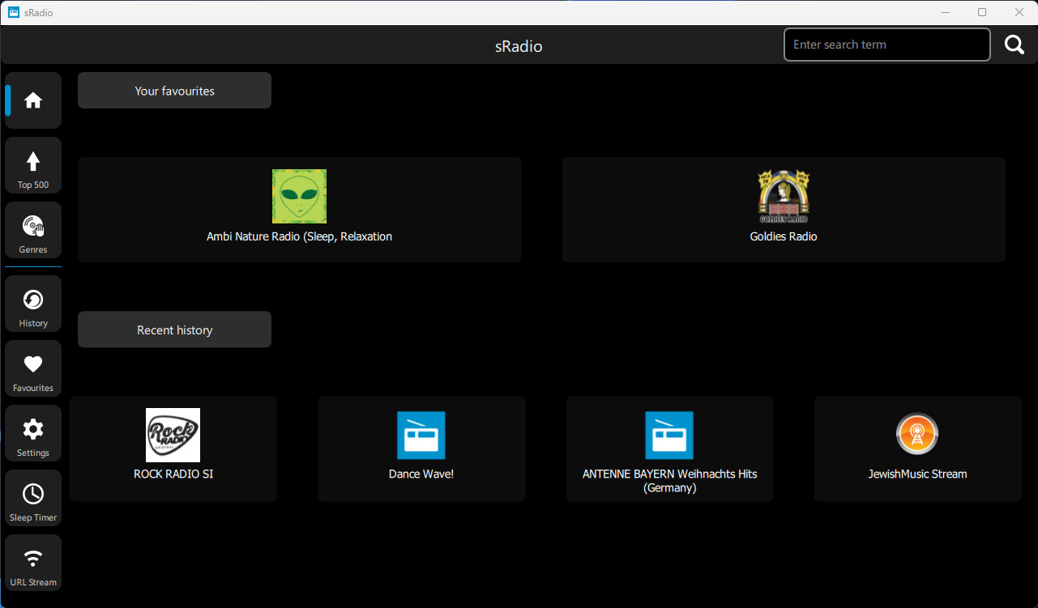Image resolution: width=1038 pixels, height=608 pixels.
Task: Select the History label in sidebar
Action: tap(33, 323)
